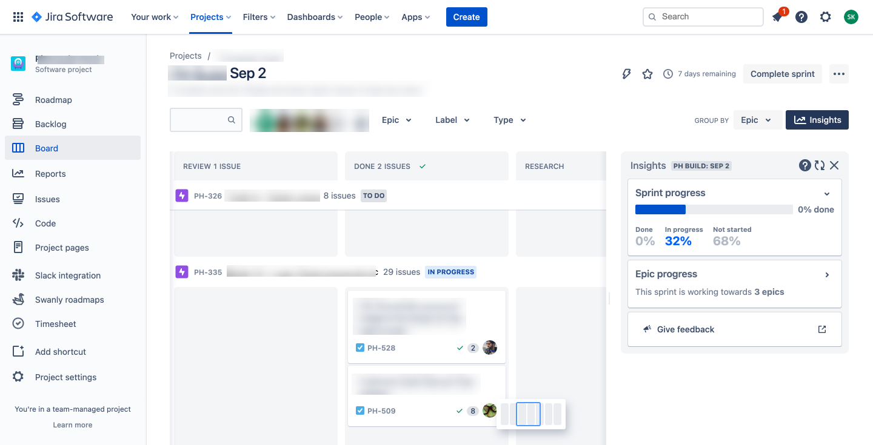Image resolution: width=873 pixels, height=445 pixels.
Task: Open the notifications bell
Action: [777, 17]
